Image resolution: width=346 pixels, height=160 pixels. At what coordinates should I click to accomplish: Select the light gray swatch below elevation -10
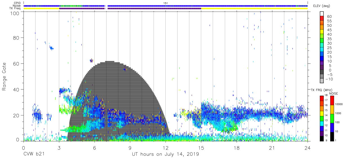click(x=322, y=81)
